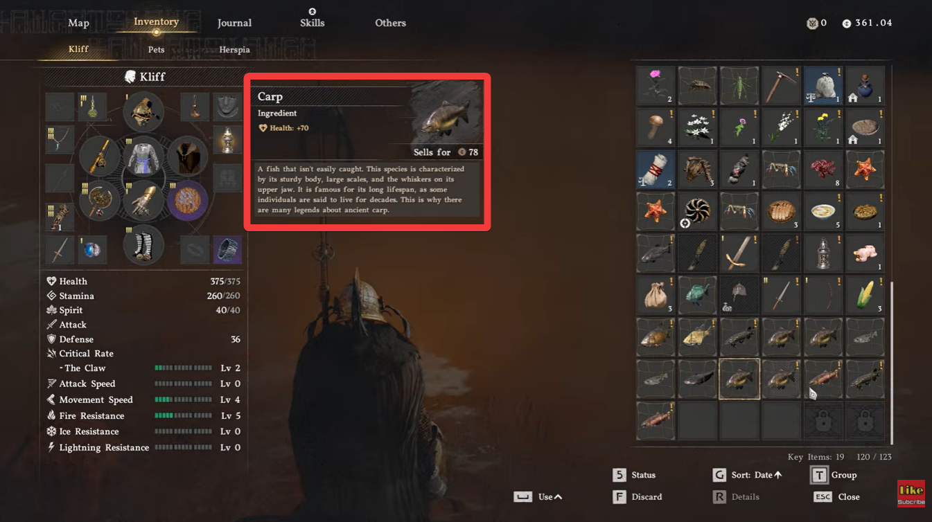
Task: Click the mushroom item with count 4
Action: (656, 127)
